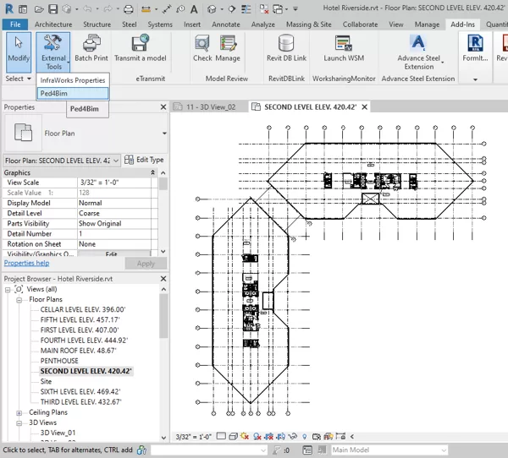Click Temporary Hide/Isolate glasses icon
This screenshot has width=508, height=458.
click(x=292, y=437)
